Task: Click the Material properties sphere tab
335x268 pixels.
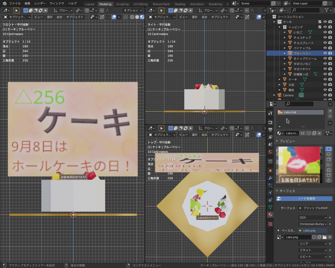Action: point(270,214)
